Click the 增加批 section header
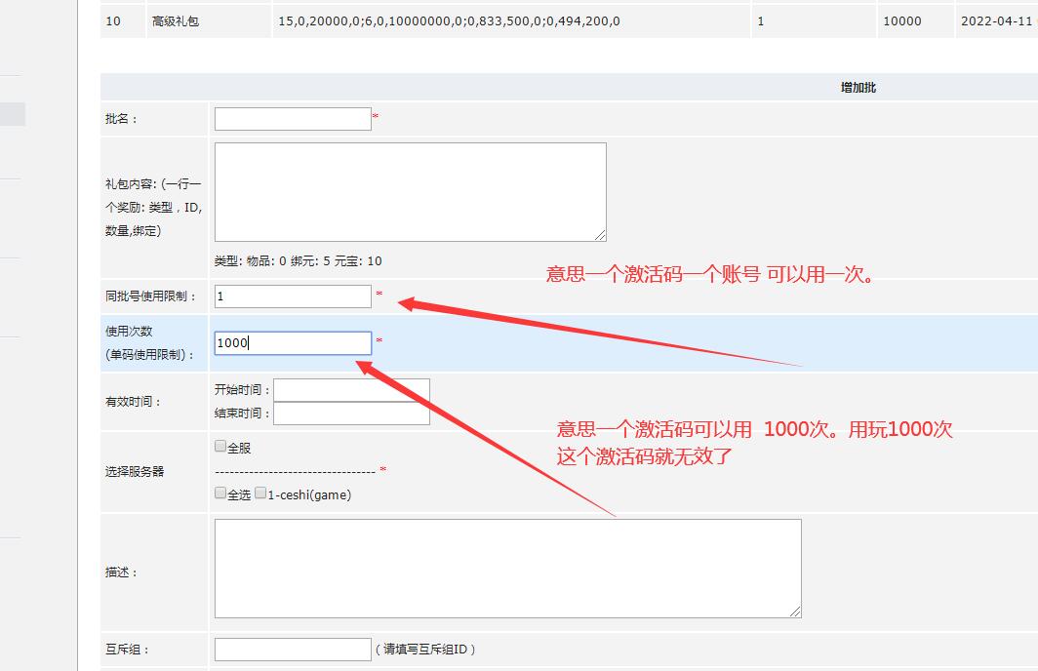1038x671 pixels. [x=858, y=88]
